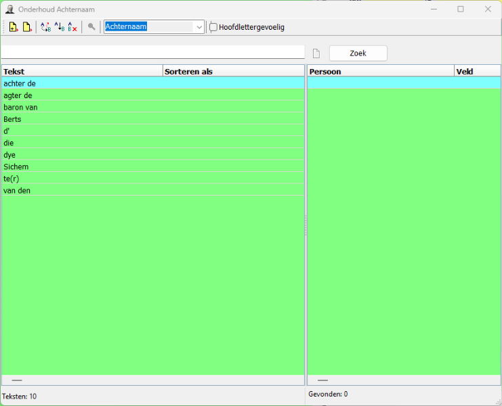Enable the Hoofdlettergevoelig checkbox
Image resolution: width=502 pixels, height=406 pixels.
click(x=213, y=27)
